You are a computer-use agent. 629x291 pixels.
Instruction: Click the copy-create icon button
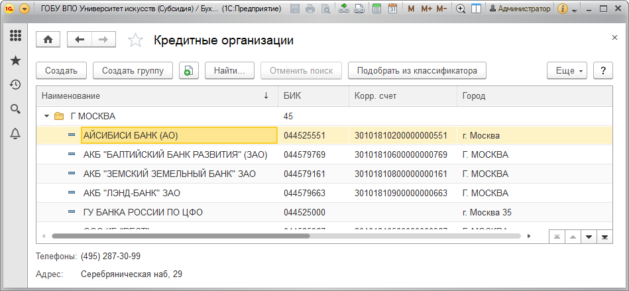(x=189, y=71)
